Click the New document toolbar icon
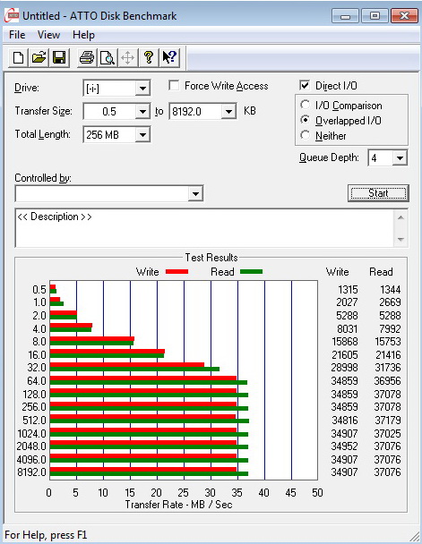The image size is (422, 544). tap(19, 57)
